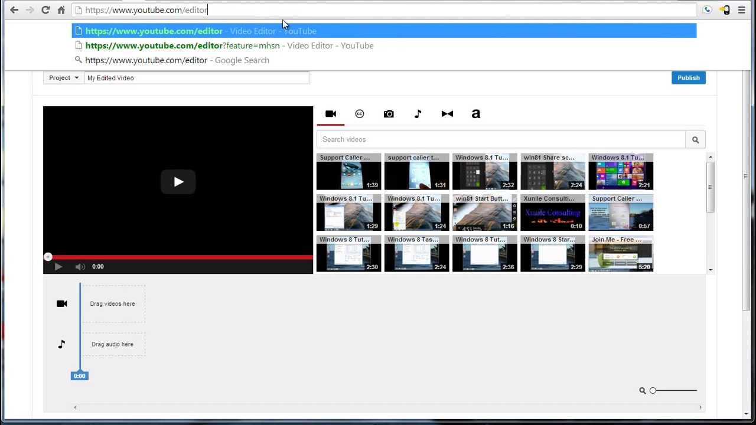Select Support Caller thumbnail lasting 0:57

click(x=621, y=212)
